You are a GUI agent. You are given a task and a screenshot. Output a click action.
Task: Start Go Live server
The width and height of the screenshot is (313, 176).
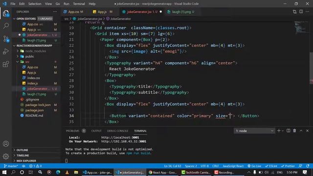point(254,166)
